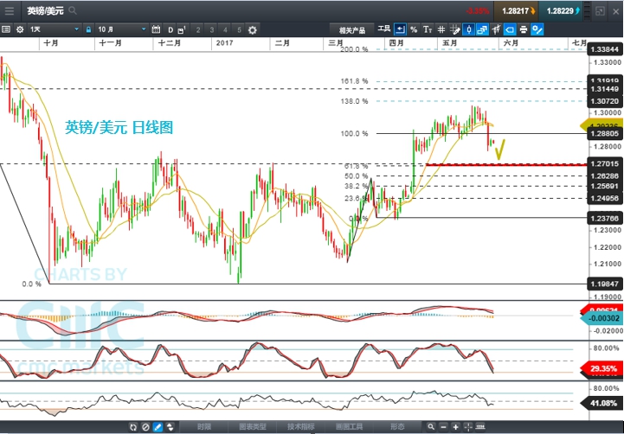Open the calendar date picker icon
Screen dimensions: 624x434
click(x=156, y=29)
